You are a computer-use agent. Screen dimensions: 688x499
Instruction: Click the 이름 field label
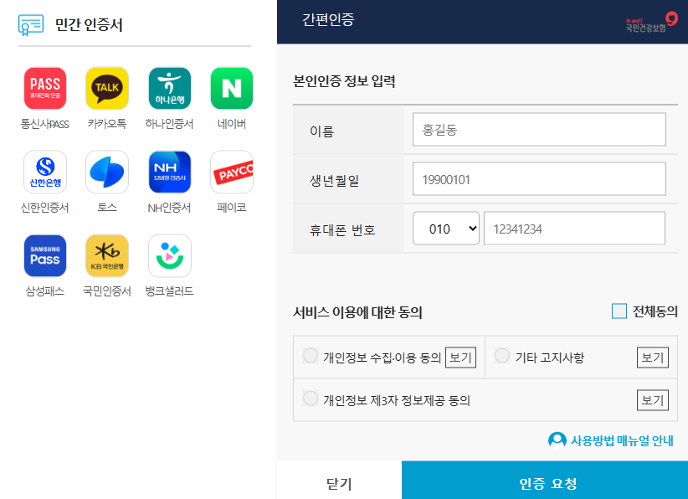pos(322,131)
